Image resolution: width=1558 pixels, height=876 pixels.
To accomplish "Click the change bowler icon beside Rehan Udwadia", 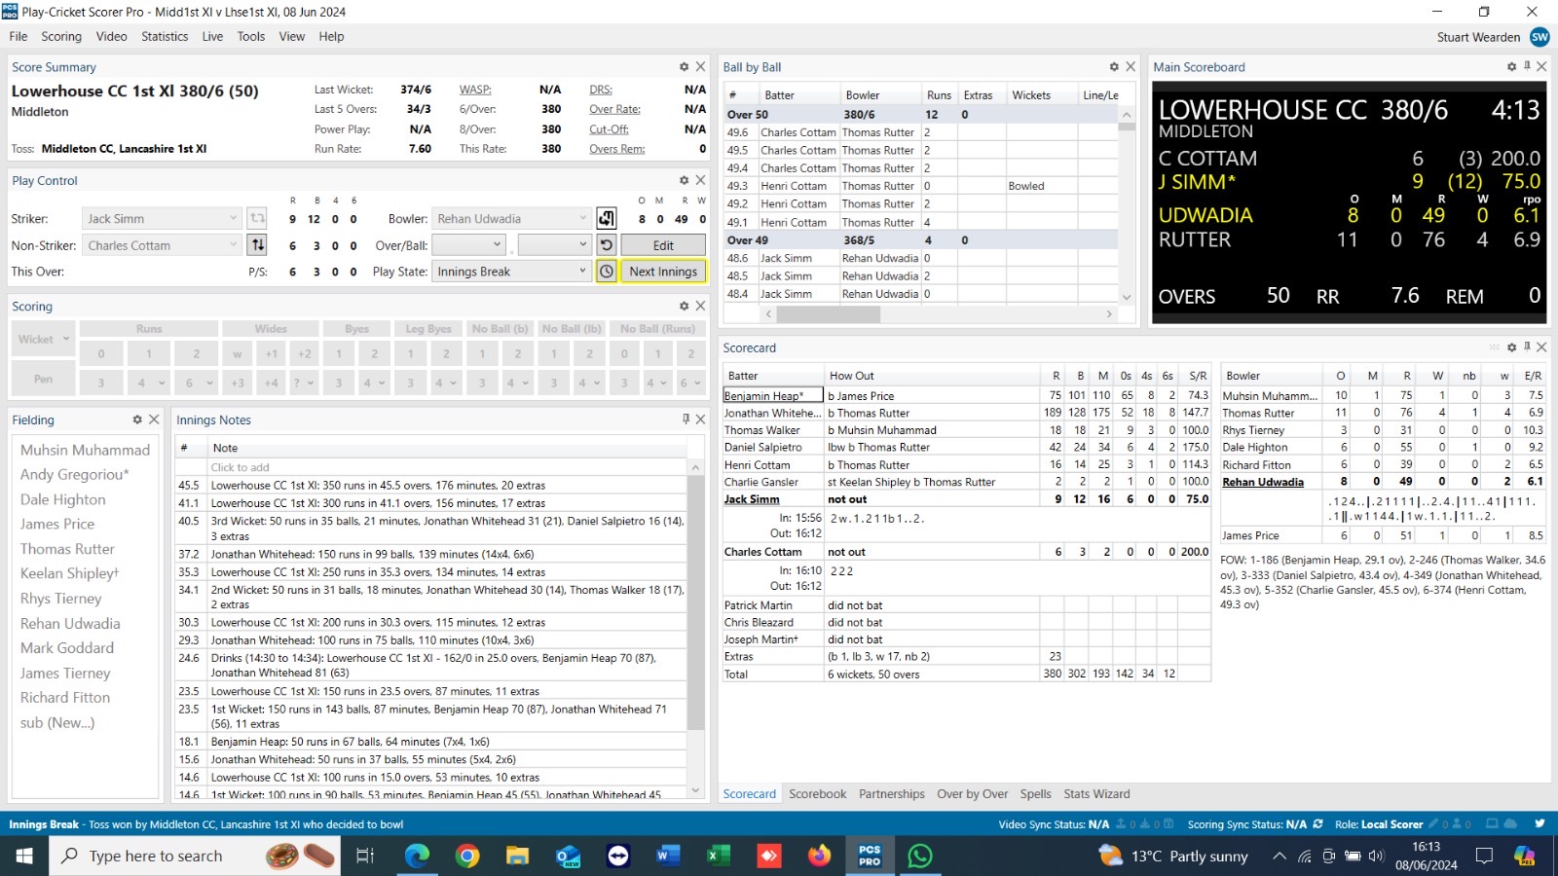I will (606, 218).
